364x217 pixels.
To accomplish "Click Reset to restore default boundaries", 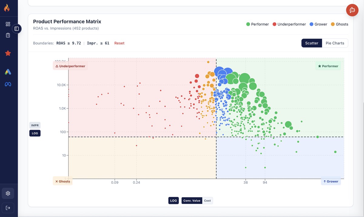I will [x=119, y=43].
